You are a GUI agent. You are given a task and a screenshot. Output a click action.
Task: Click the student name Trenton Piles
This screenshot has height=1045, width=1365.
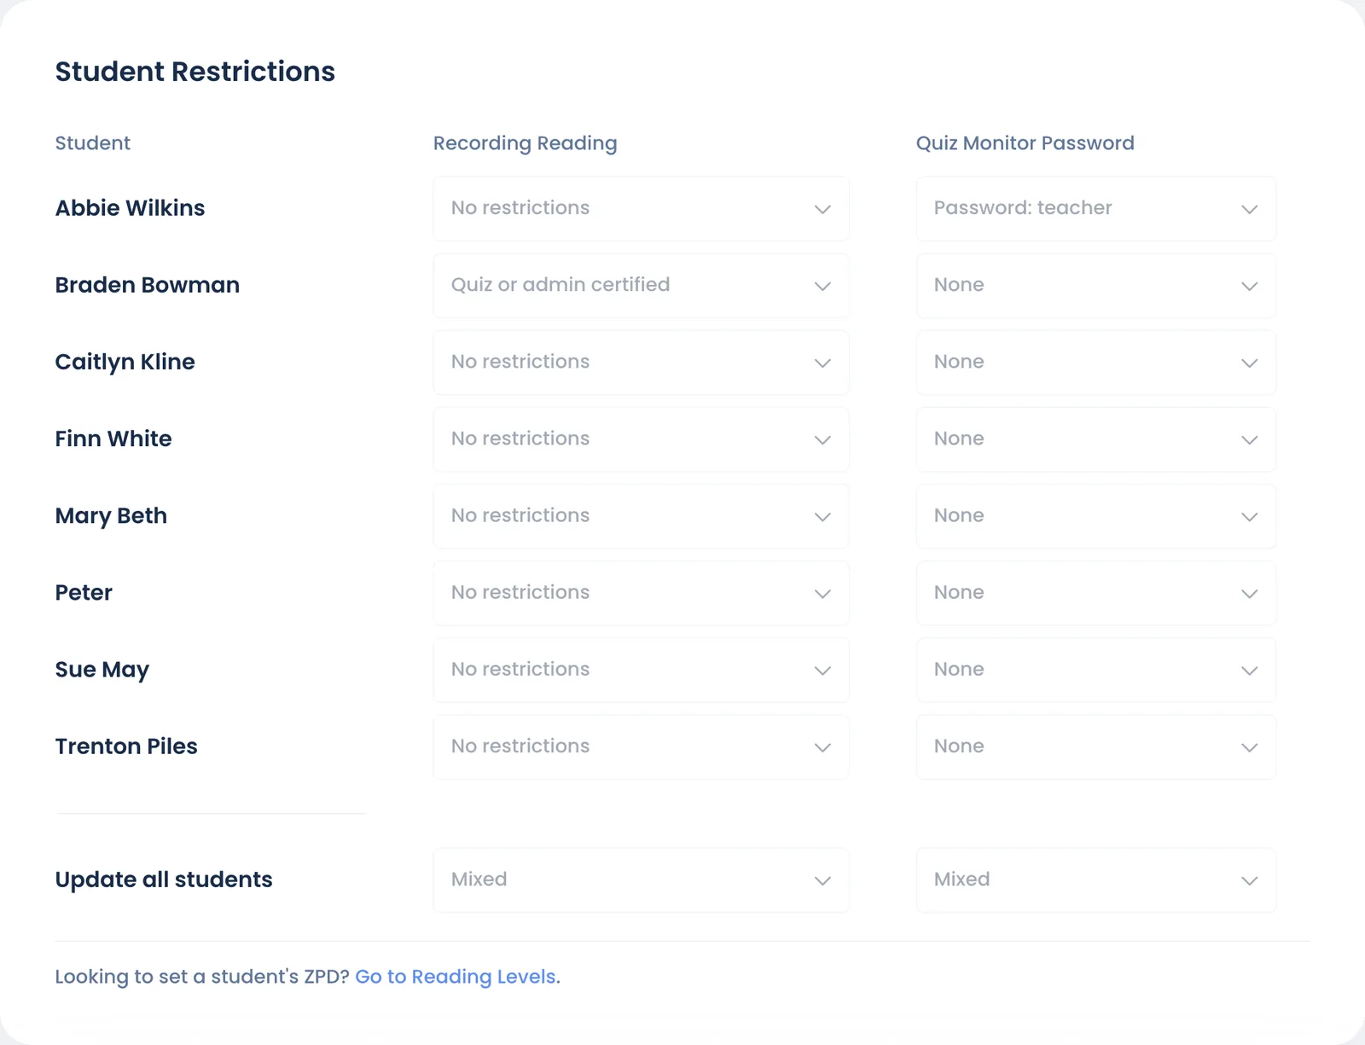[126, 746]
